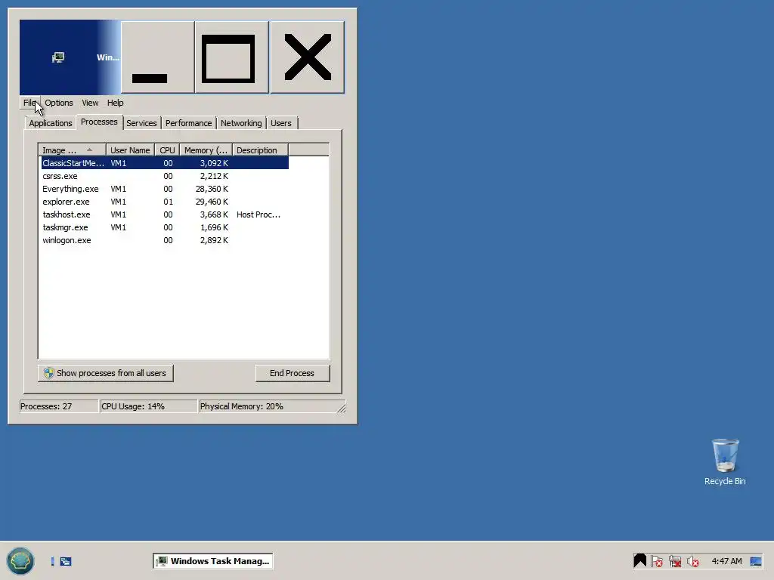Screen dimensions: 774x580
Task: Select the taskmgr.exe process
Action: point(165,227)
